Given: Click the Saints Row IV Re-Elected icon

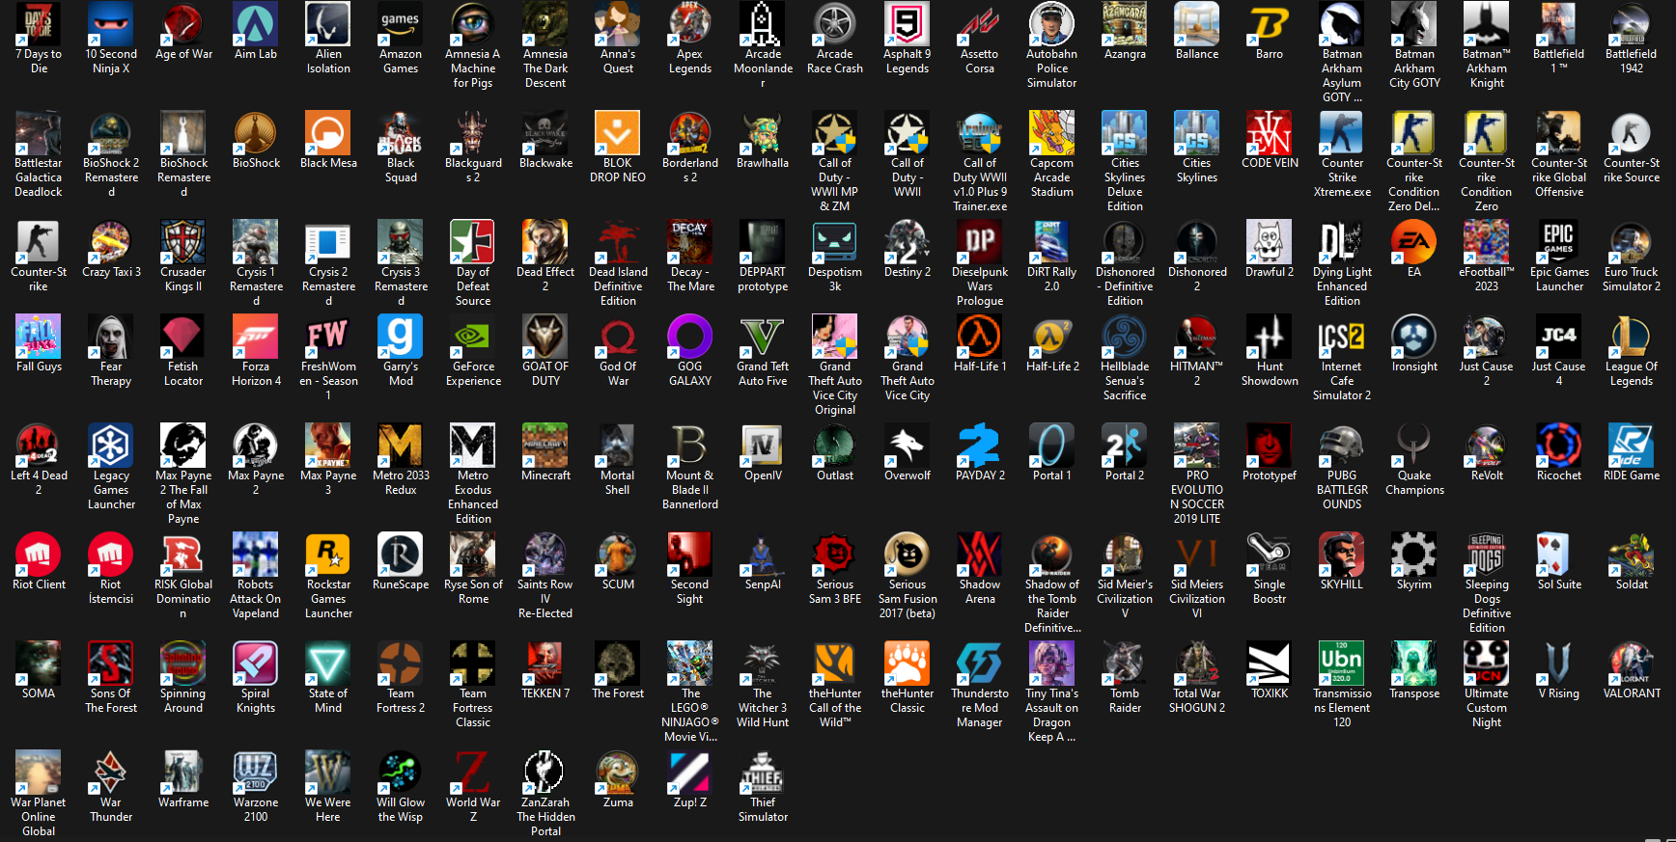Looking at the screenshot, I should [545, 555].
